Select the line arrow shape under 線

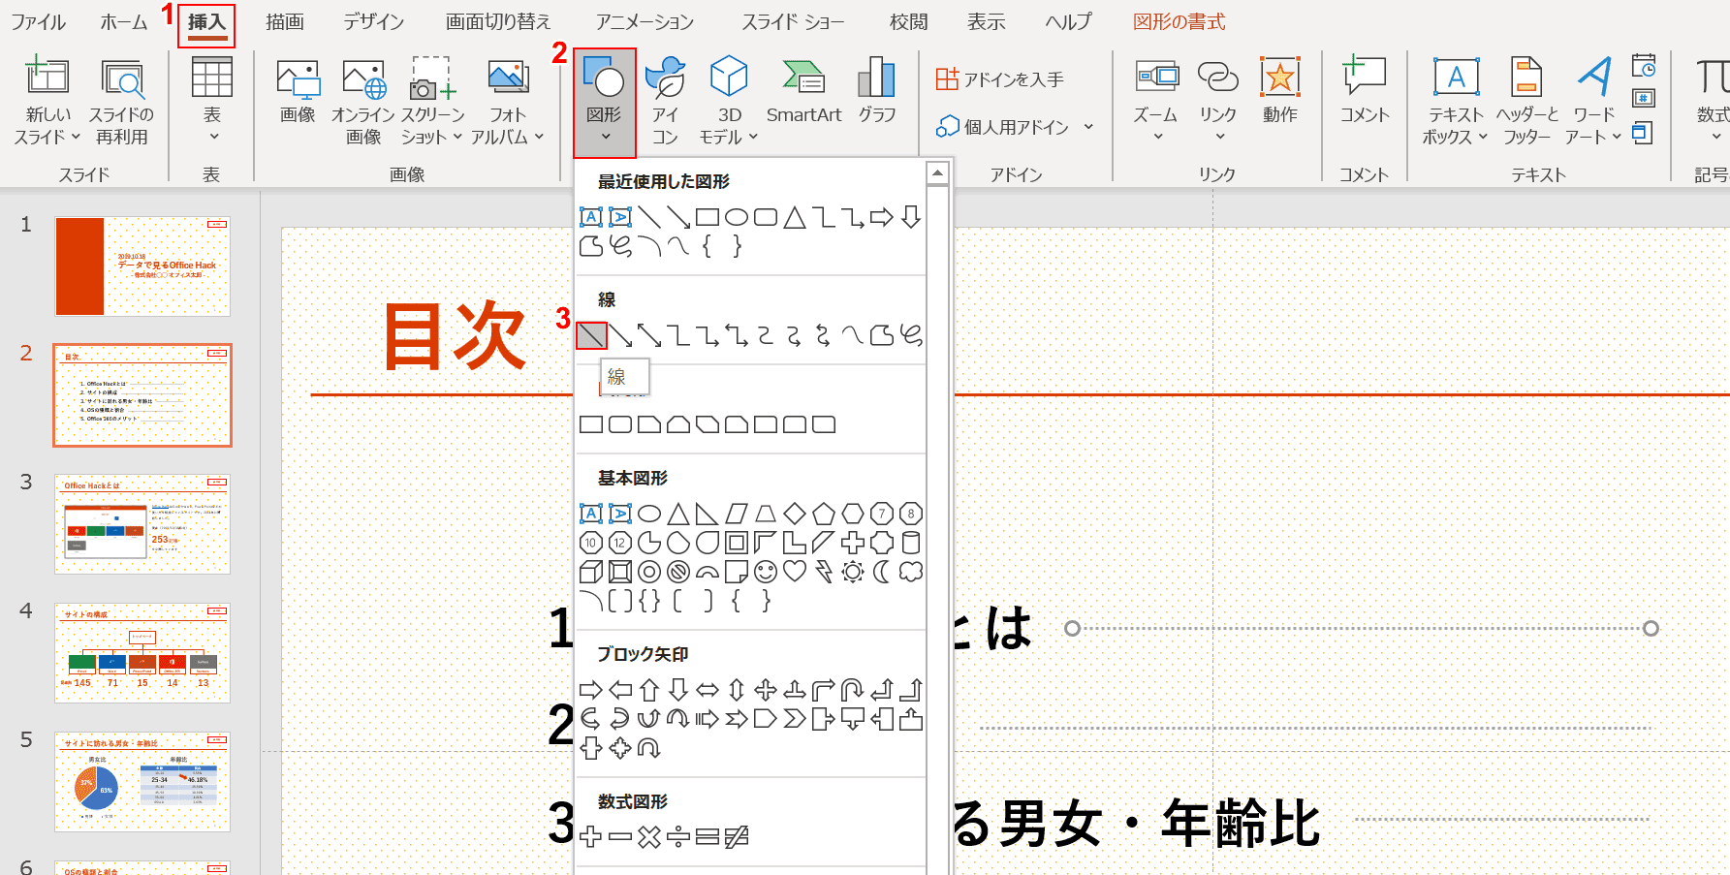click(620, 335)
